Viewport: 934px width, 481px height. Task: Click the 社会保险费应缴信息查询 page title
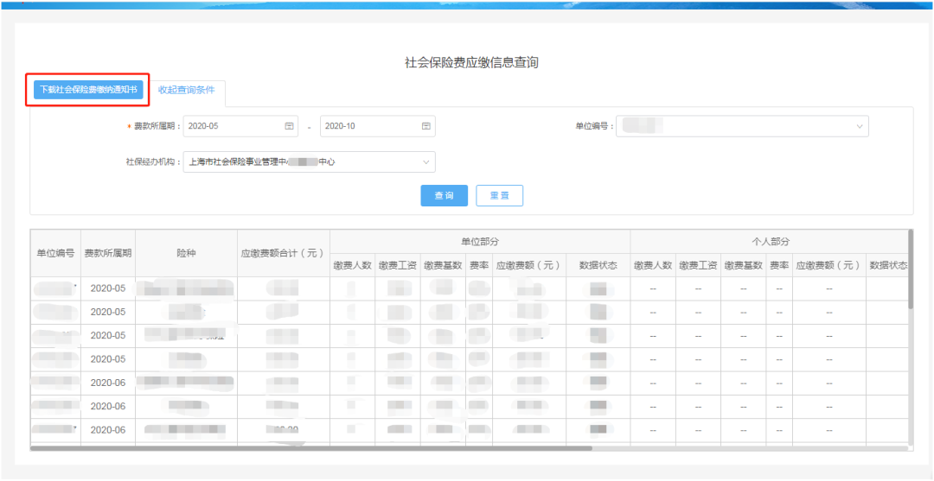click(471, 62)
